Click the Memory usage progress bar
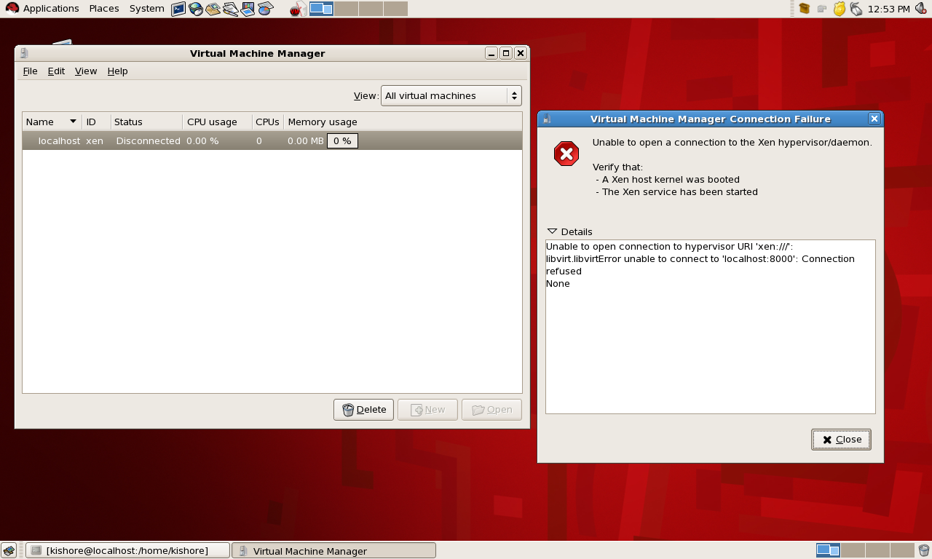Image resolution: width=932 pixels, height=559 pixels. [x=342, y=140]
